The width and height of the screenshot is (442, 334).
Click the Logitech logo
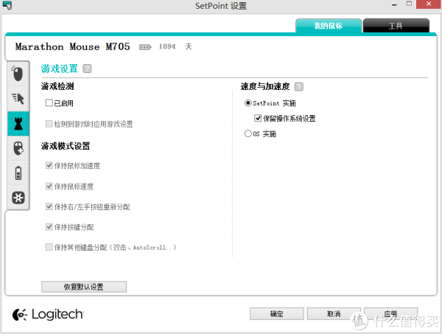pyautogui.click(x=48, y=315)
